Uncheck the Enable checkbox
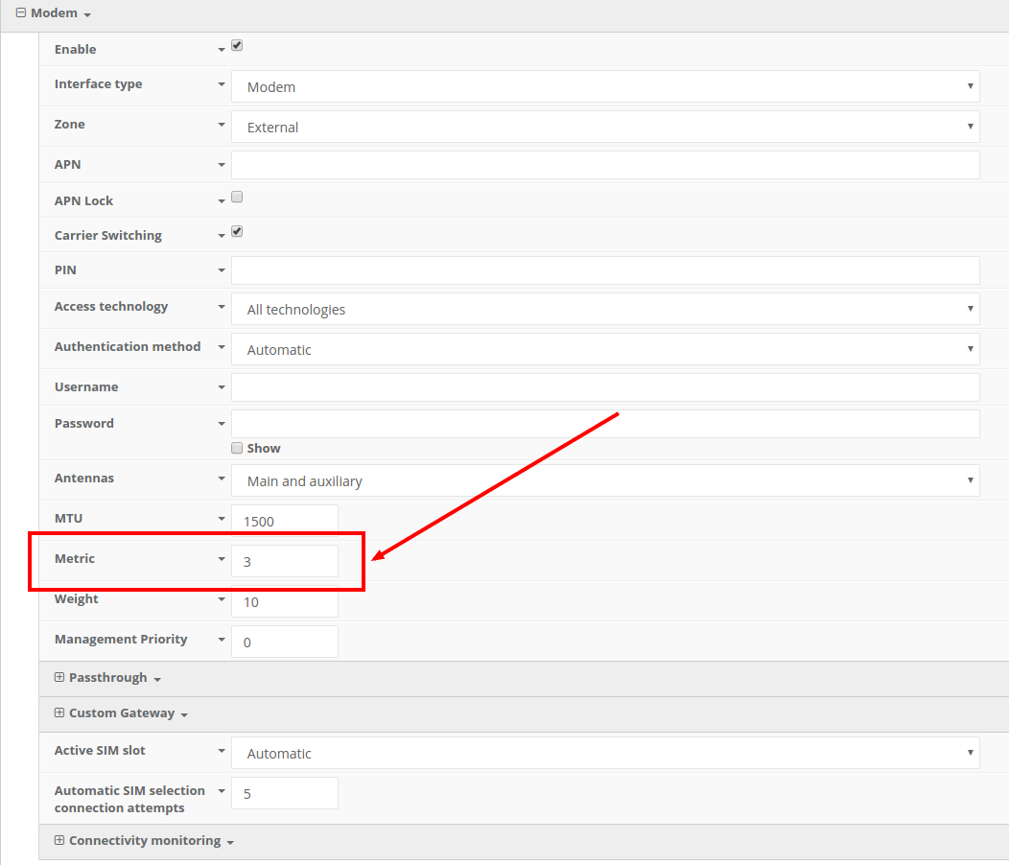1009x865 pixels. tap(237, 46)
